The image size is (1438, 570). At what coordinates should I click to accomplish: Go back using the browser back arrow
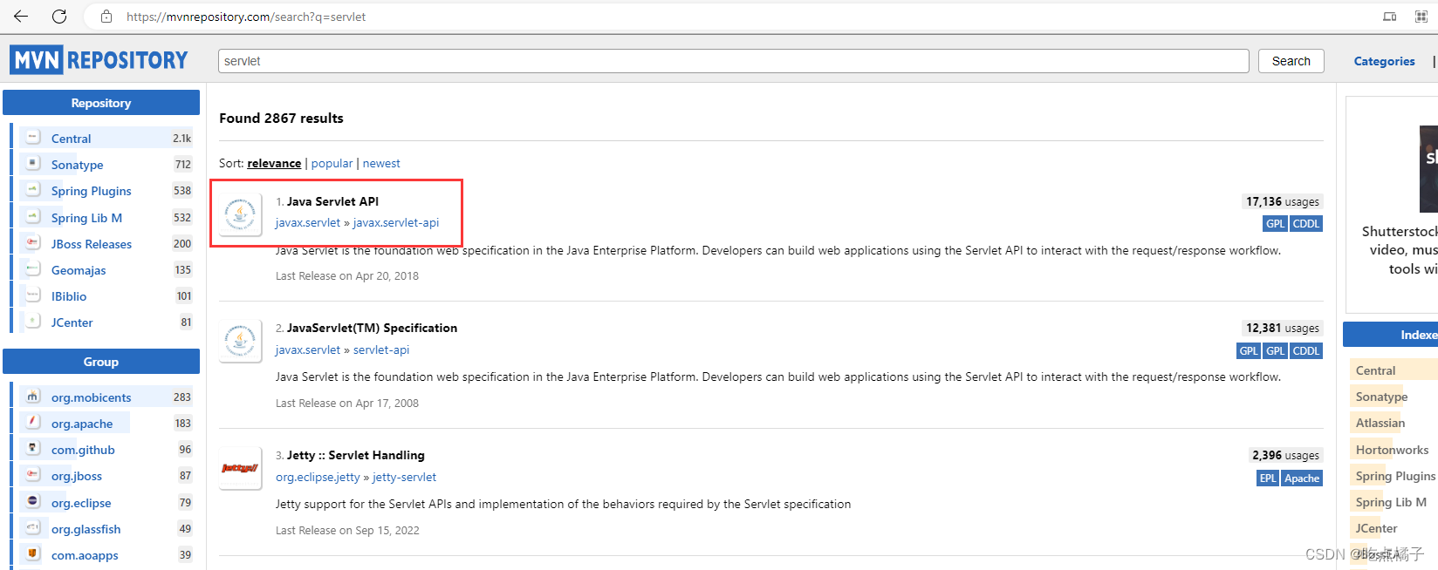21,17
